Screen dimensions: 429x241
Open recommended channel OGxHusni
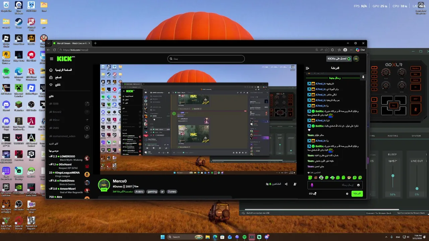click(69, 166)
